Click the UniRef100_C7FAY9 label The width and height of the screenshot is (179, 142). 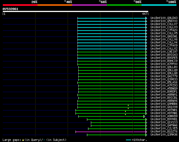tap(164, 46)
